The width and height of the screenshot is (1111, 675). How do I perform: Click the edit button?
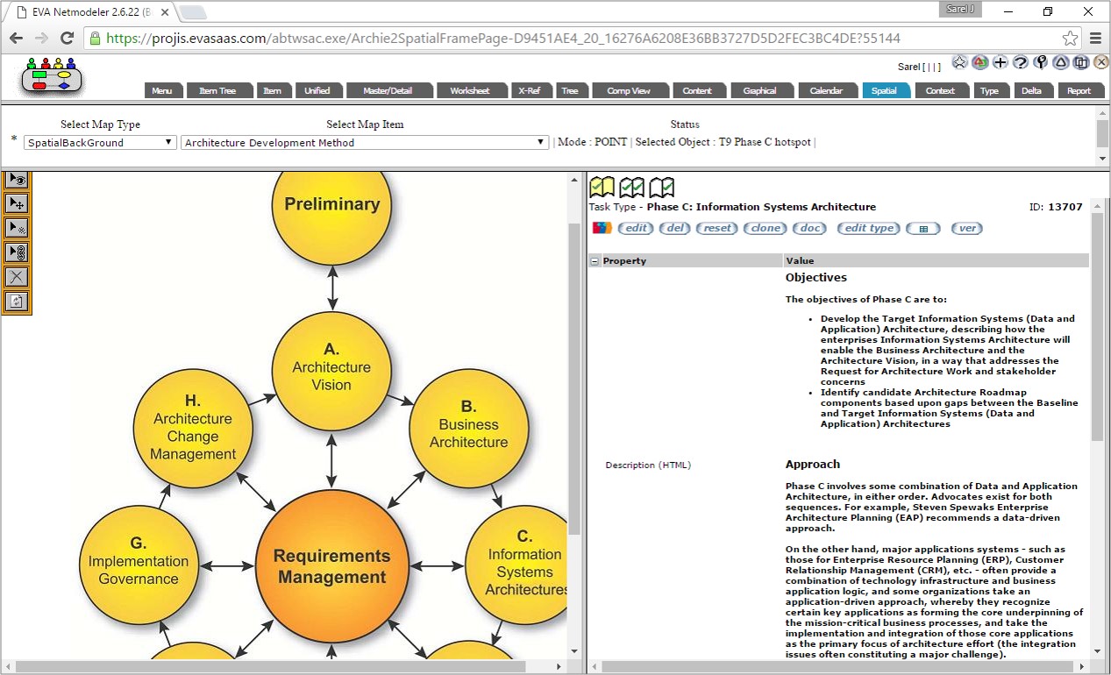[636, 228]
